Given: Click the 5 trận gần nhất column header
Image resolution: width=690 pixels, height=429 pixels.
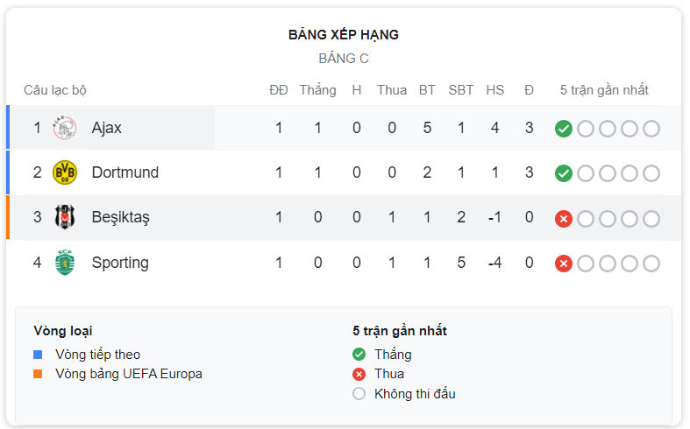Looking at the screenshot, I should tap(604, 90).
